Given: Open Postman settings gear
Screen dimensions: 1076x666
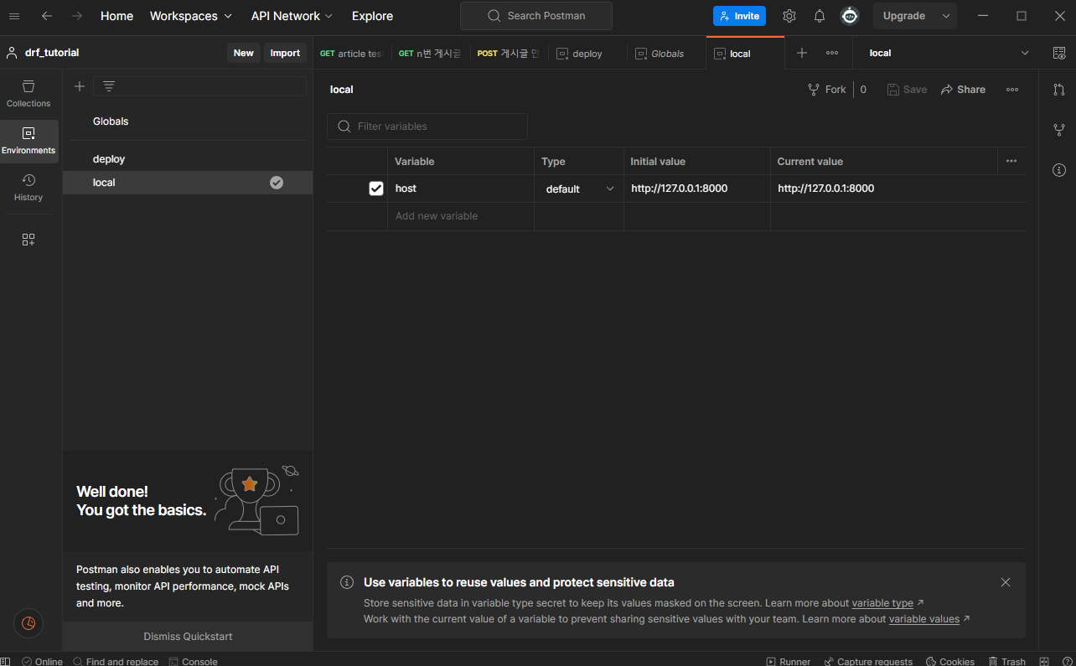Looking at the screenshot, I should pos(789,16).
